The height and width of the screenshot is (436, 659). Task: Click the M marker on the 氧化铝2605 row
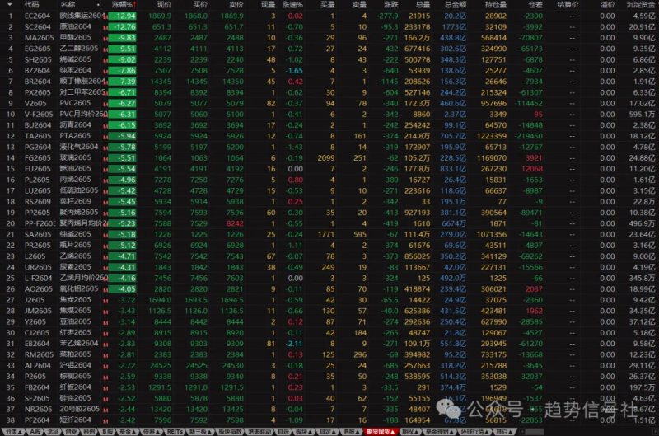click(105, 289)
